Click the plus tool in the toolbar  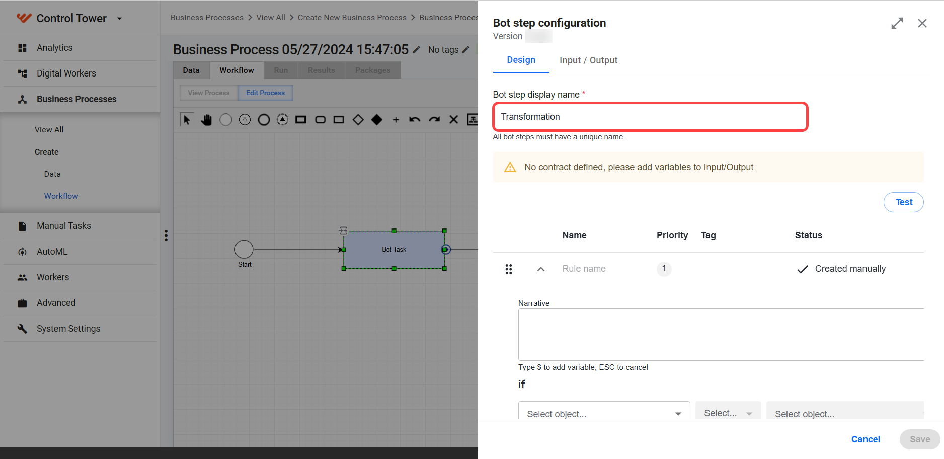[396, 120]
